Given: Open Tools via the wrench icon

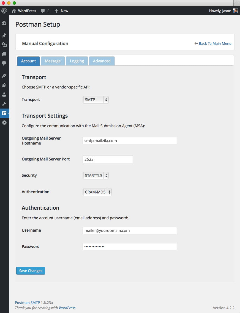Looking at the screenshot, I should [x=4, y=104].
